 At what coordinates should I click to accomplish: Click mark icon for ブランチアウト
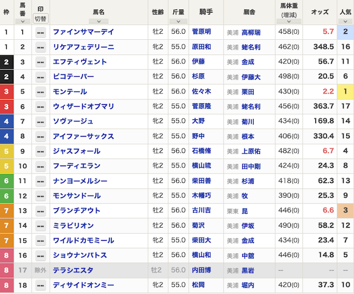coord(40,211)
